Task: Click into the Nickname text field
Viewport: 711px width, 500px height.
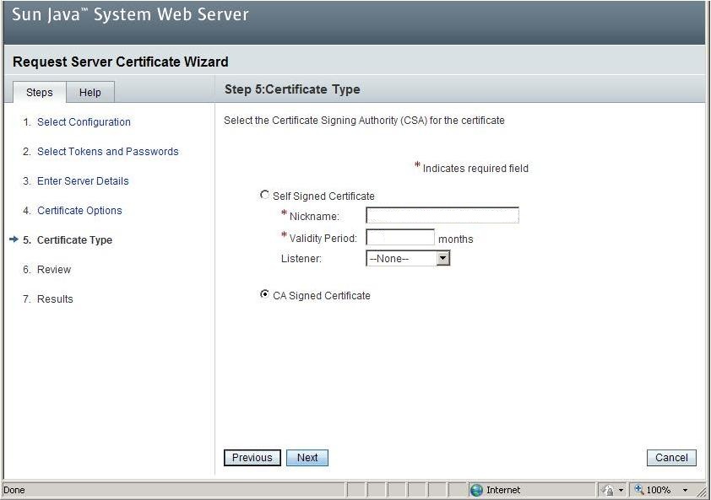Action: (442, 216)
